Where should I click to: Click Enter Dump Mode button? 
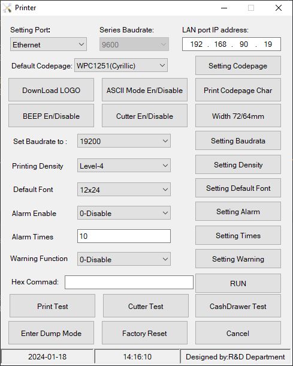click(x=52, y=333)
